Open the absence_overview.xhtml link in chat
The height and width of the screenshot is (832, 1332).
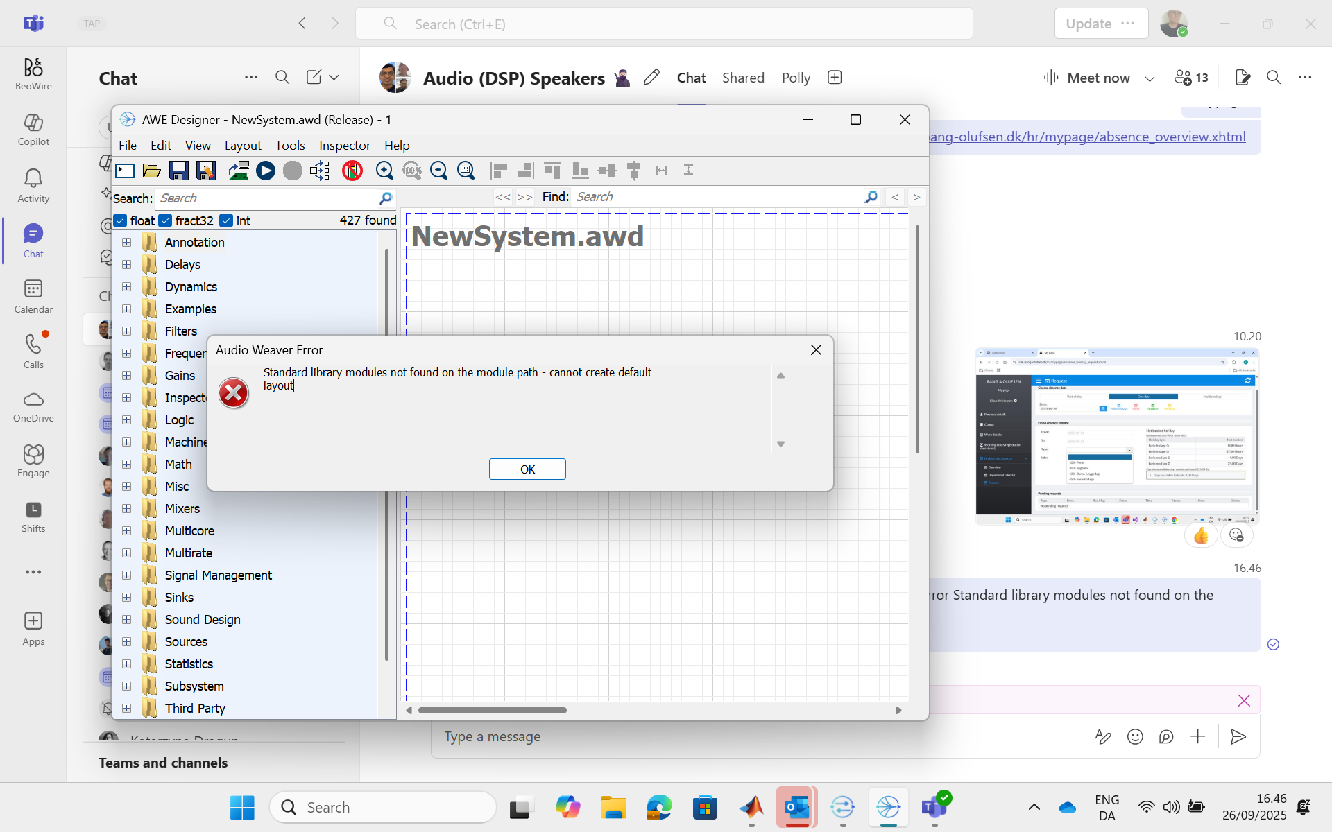click(x=1087, y=137)
